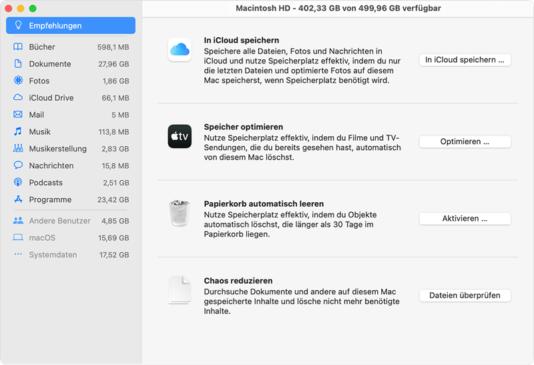Click the 15,69 GB size value
Viewport: 534px width, 365px height.
pos(113,238)
